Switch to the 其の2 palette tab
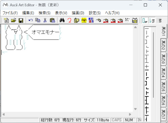The height and width of the screenshot is (123, 168). pyautogui.click(x=164, y=45)
